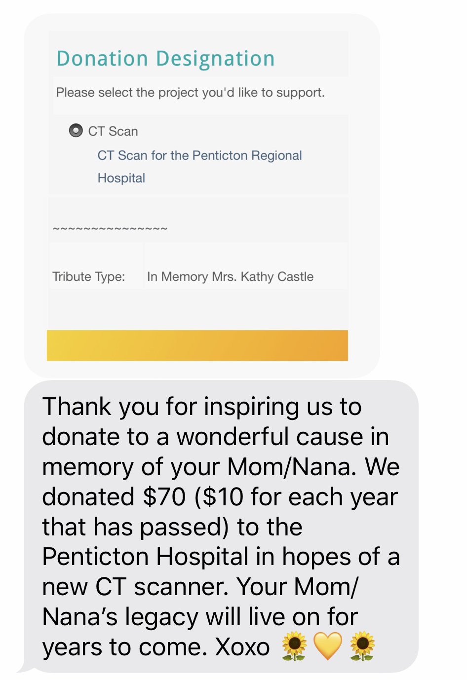Tap the Mom/Nana text in the message
The width and height of the screenshot is (467, 680).
pyautogui.click(x=291, y=467)
